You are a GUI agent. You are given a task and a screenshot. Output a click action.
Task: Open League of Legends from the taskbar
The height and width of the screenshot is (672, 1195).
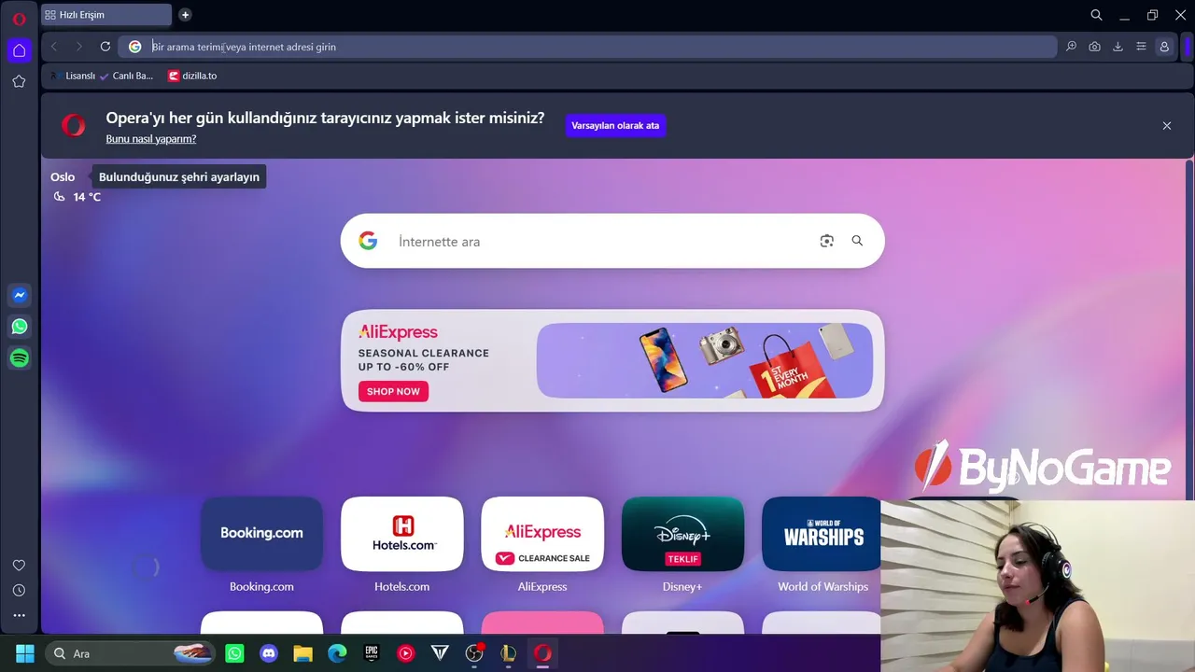pos(508,653)
